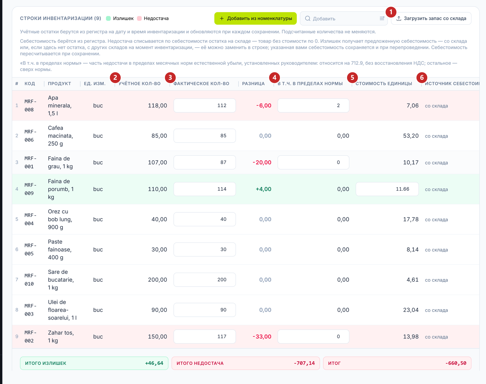This screenshot has width=486, height=384.
Task: Click the Продукт column header
Action: [59, 84]
